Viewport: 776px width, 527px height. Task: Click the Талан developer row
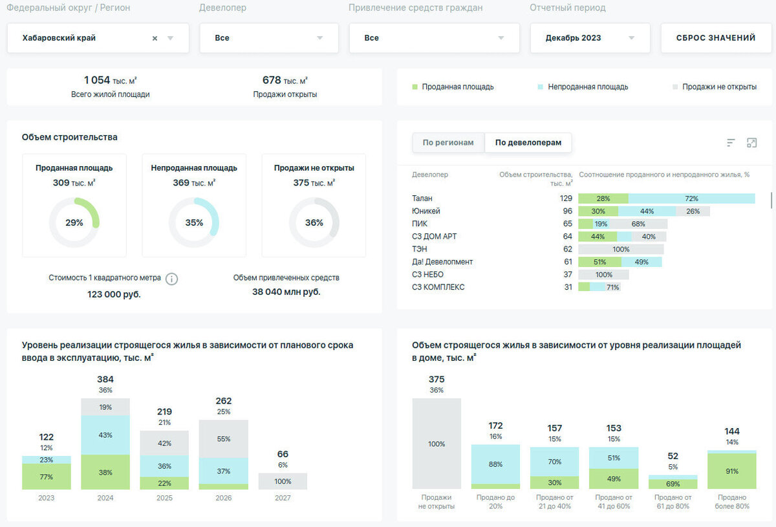coord(583,199)
